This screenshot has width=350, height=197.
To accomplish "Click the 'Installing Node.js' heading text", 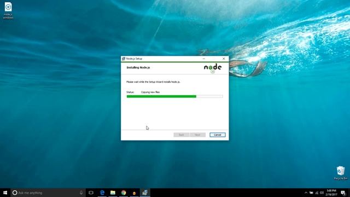I will click(x=138, y=67).
